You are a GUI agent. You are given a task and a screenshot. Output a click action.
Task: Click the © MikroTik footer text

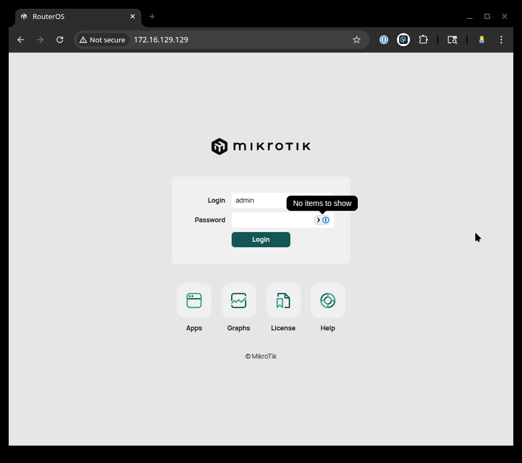pos(261,356)
